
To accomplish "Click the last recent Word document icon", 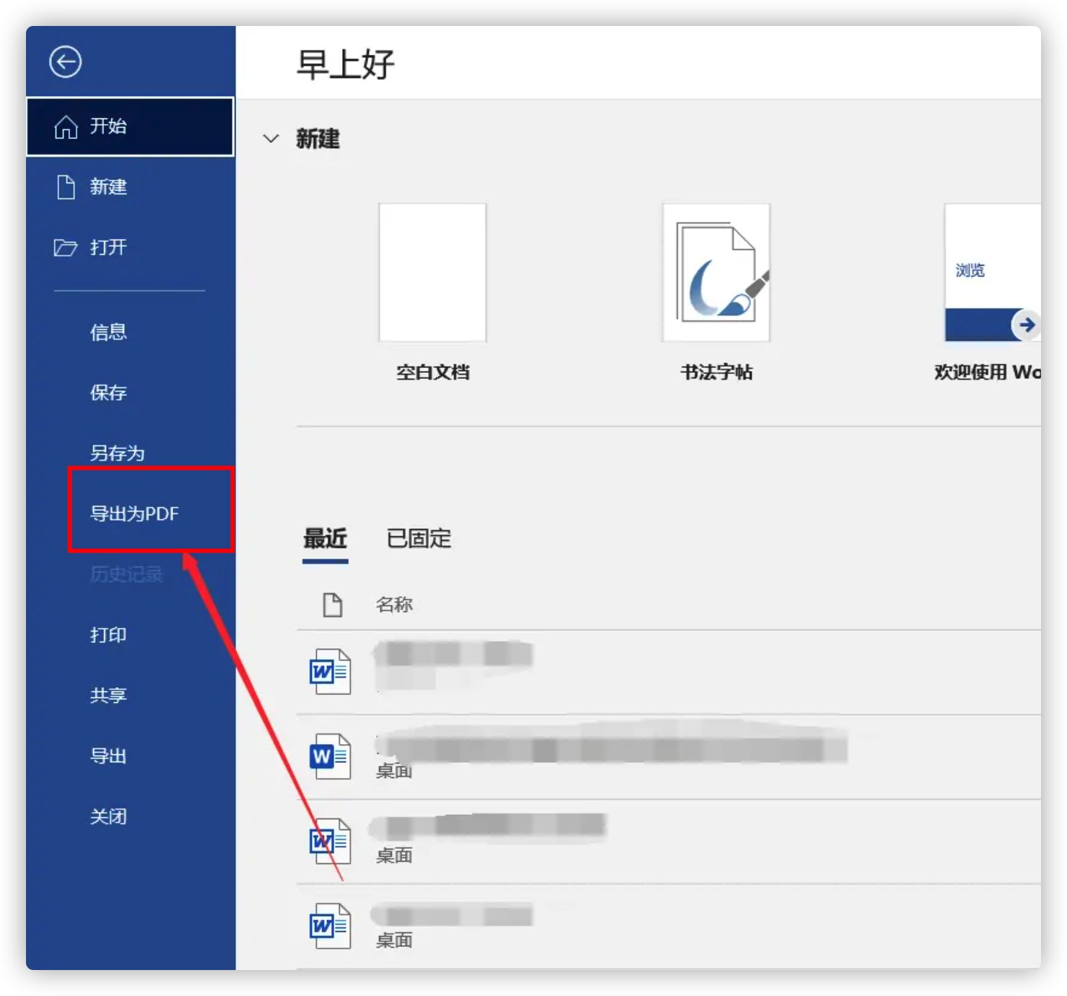I will (x=330, y=926).
